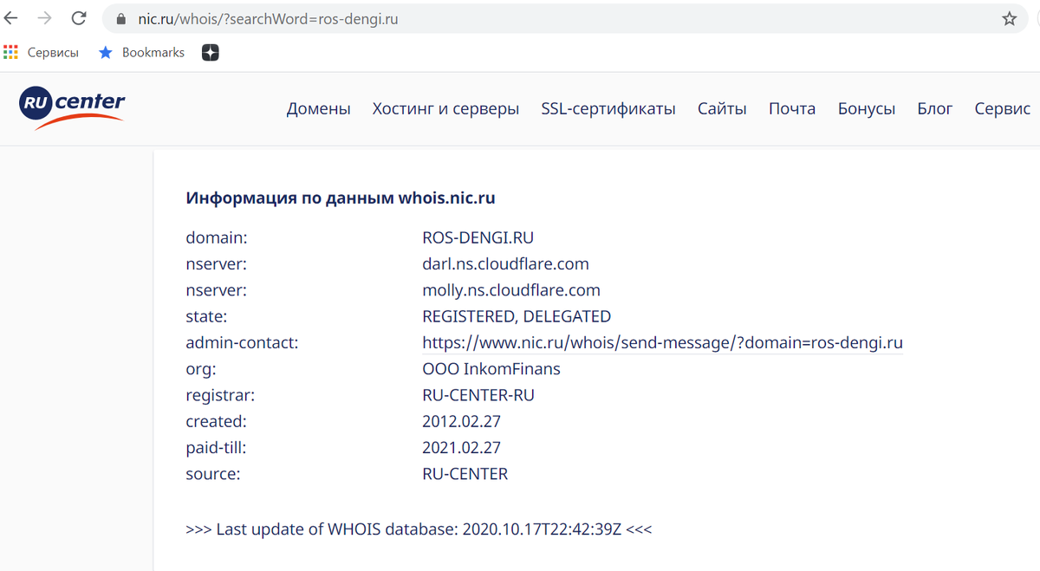Open the Почта menu
Screen dimensions: 1040x571
[792, 108]
